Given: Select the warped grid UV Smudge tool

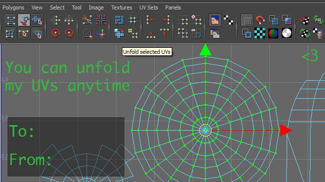Looking at the screenshot, I should 10,33.
